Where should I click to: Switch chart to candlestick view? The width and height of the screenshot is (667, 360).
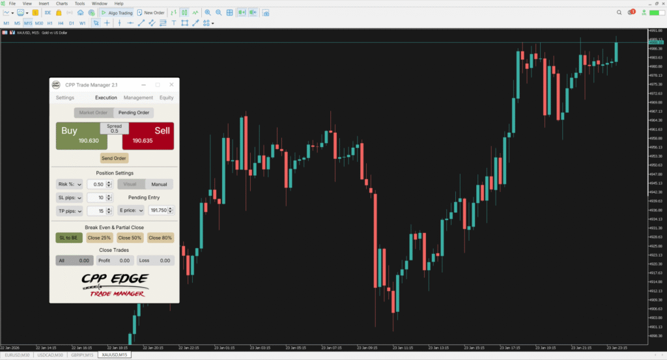pos(184,13)
